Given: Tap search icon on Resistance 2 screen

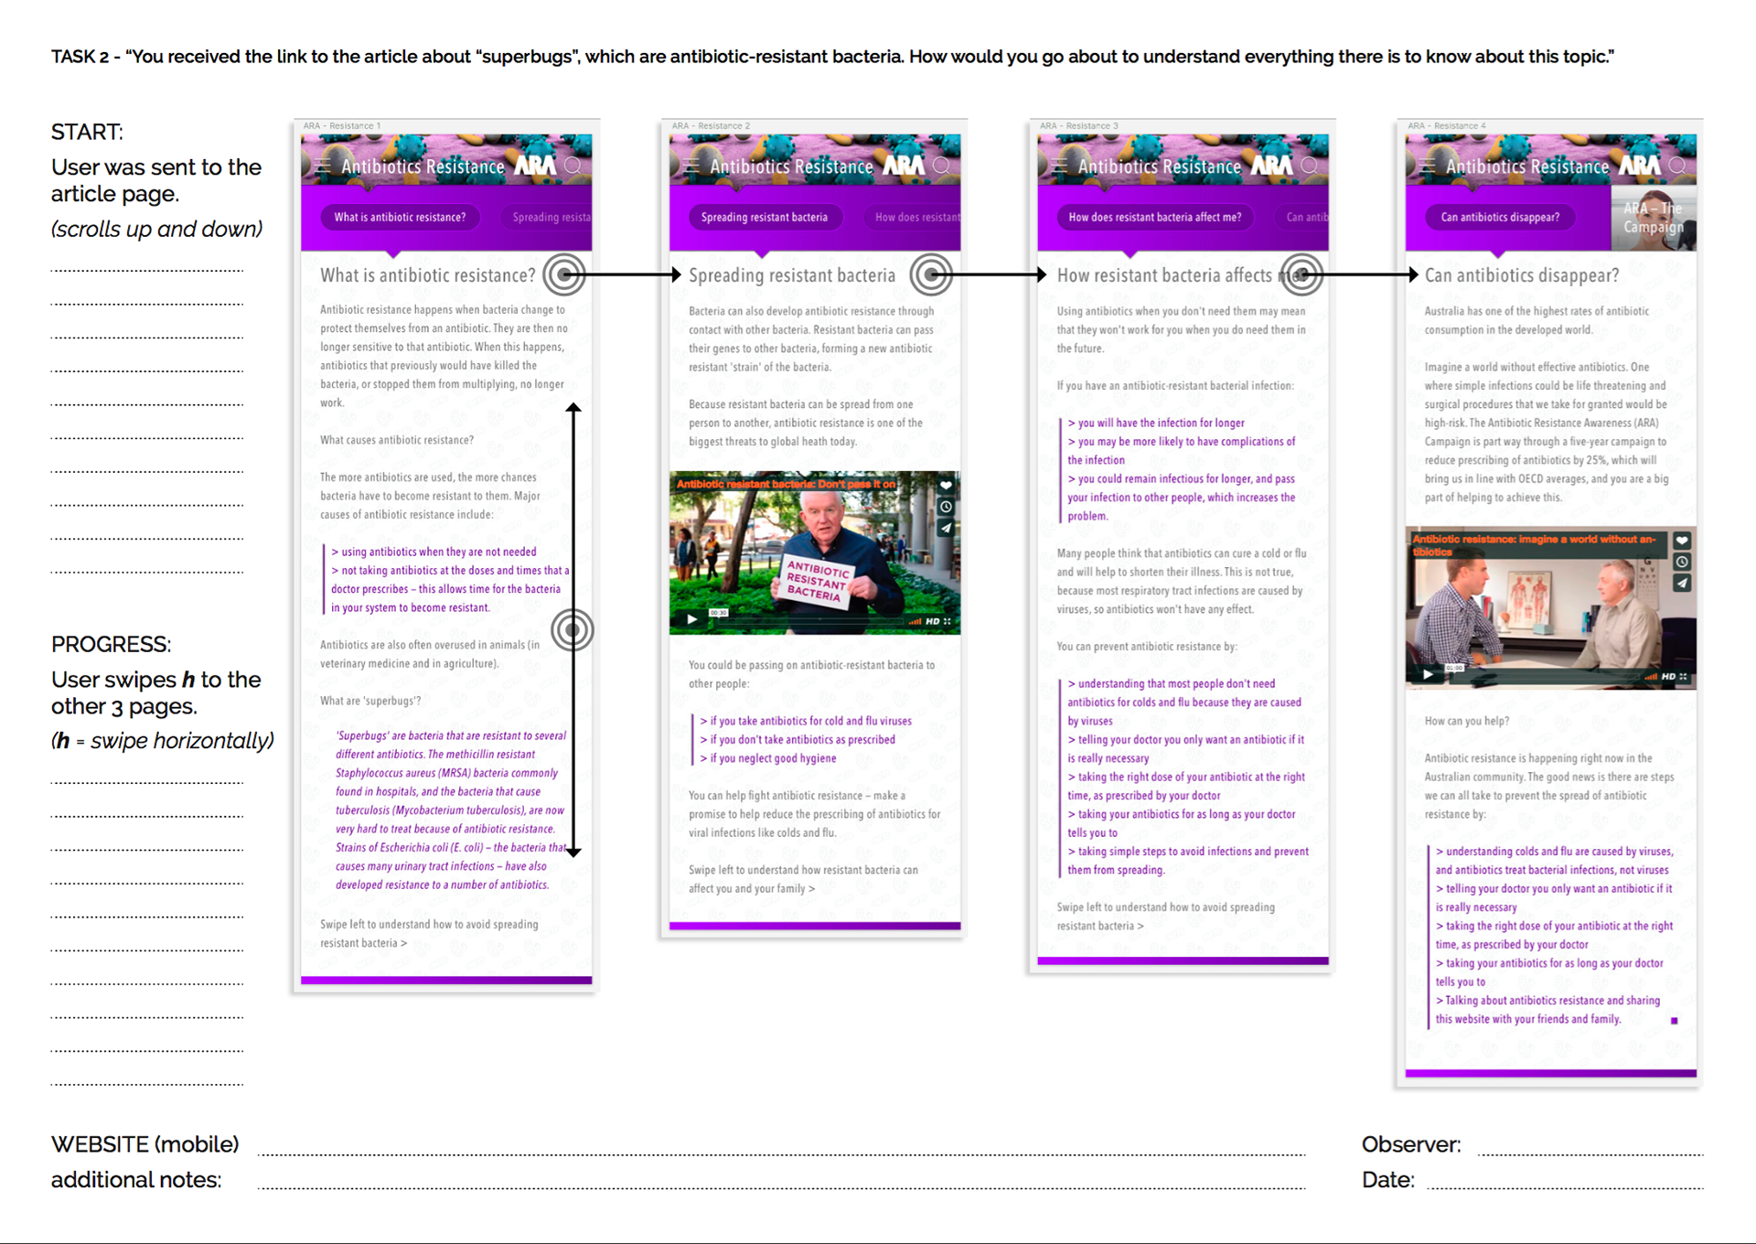Looking at the screenshot, I should tap(941, 166).
